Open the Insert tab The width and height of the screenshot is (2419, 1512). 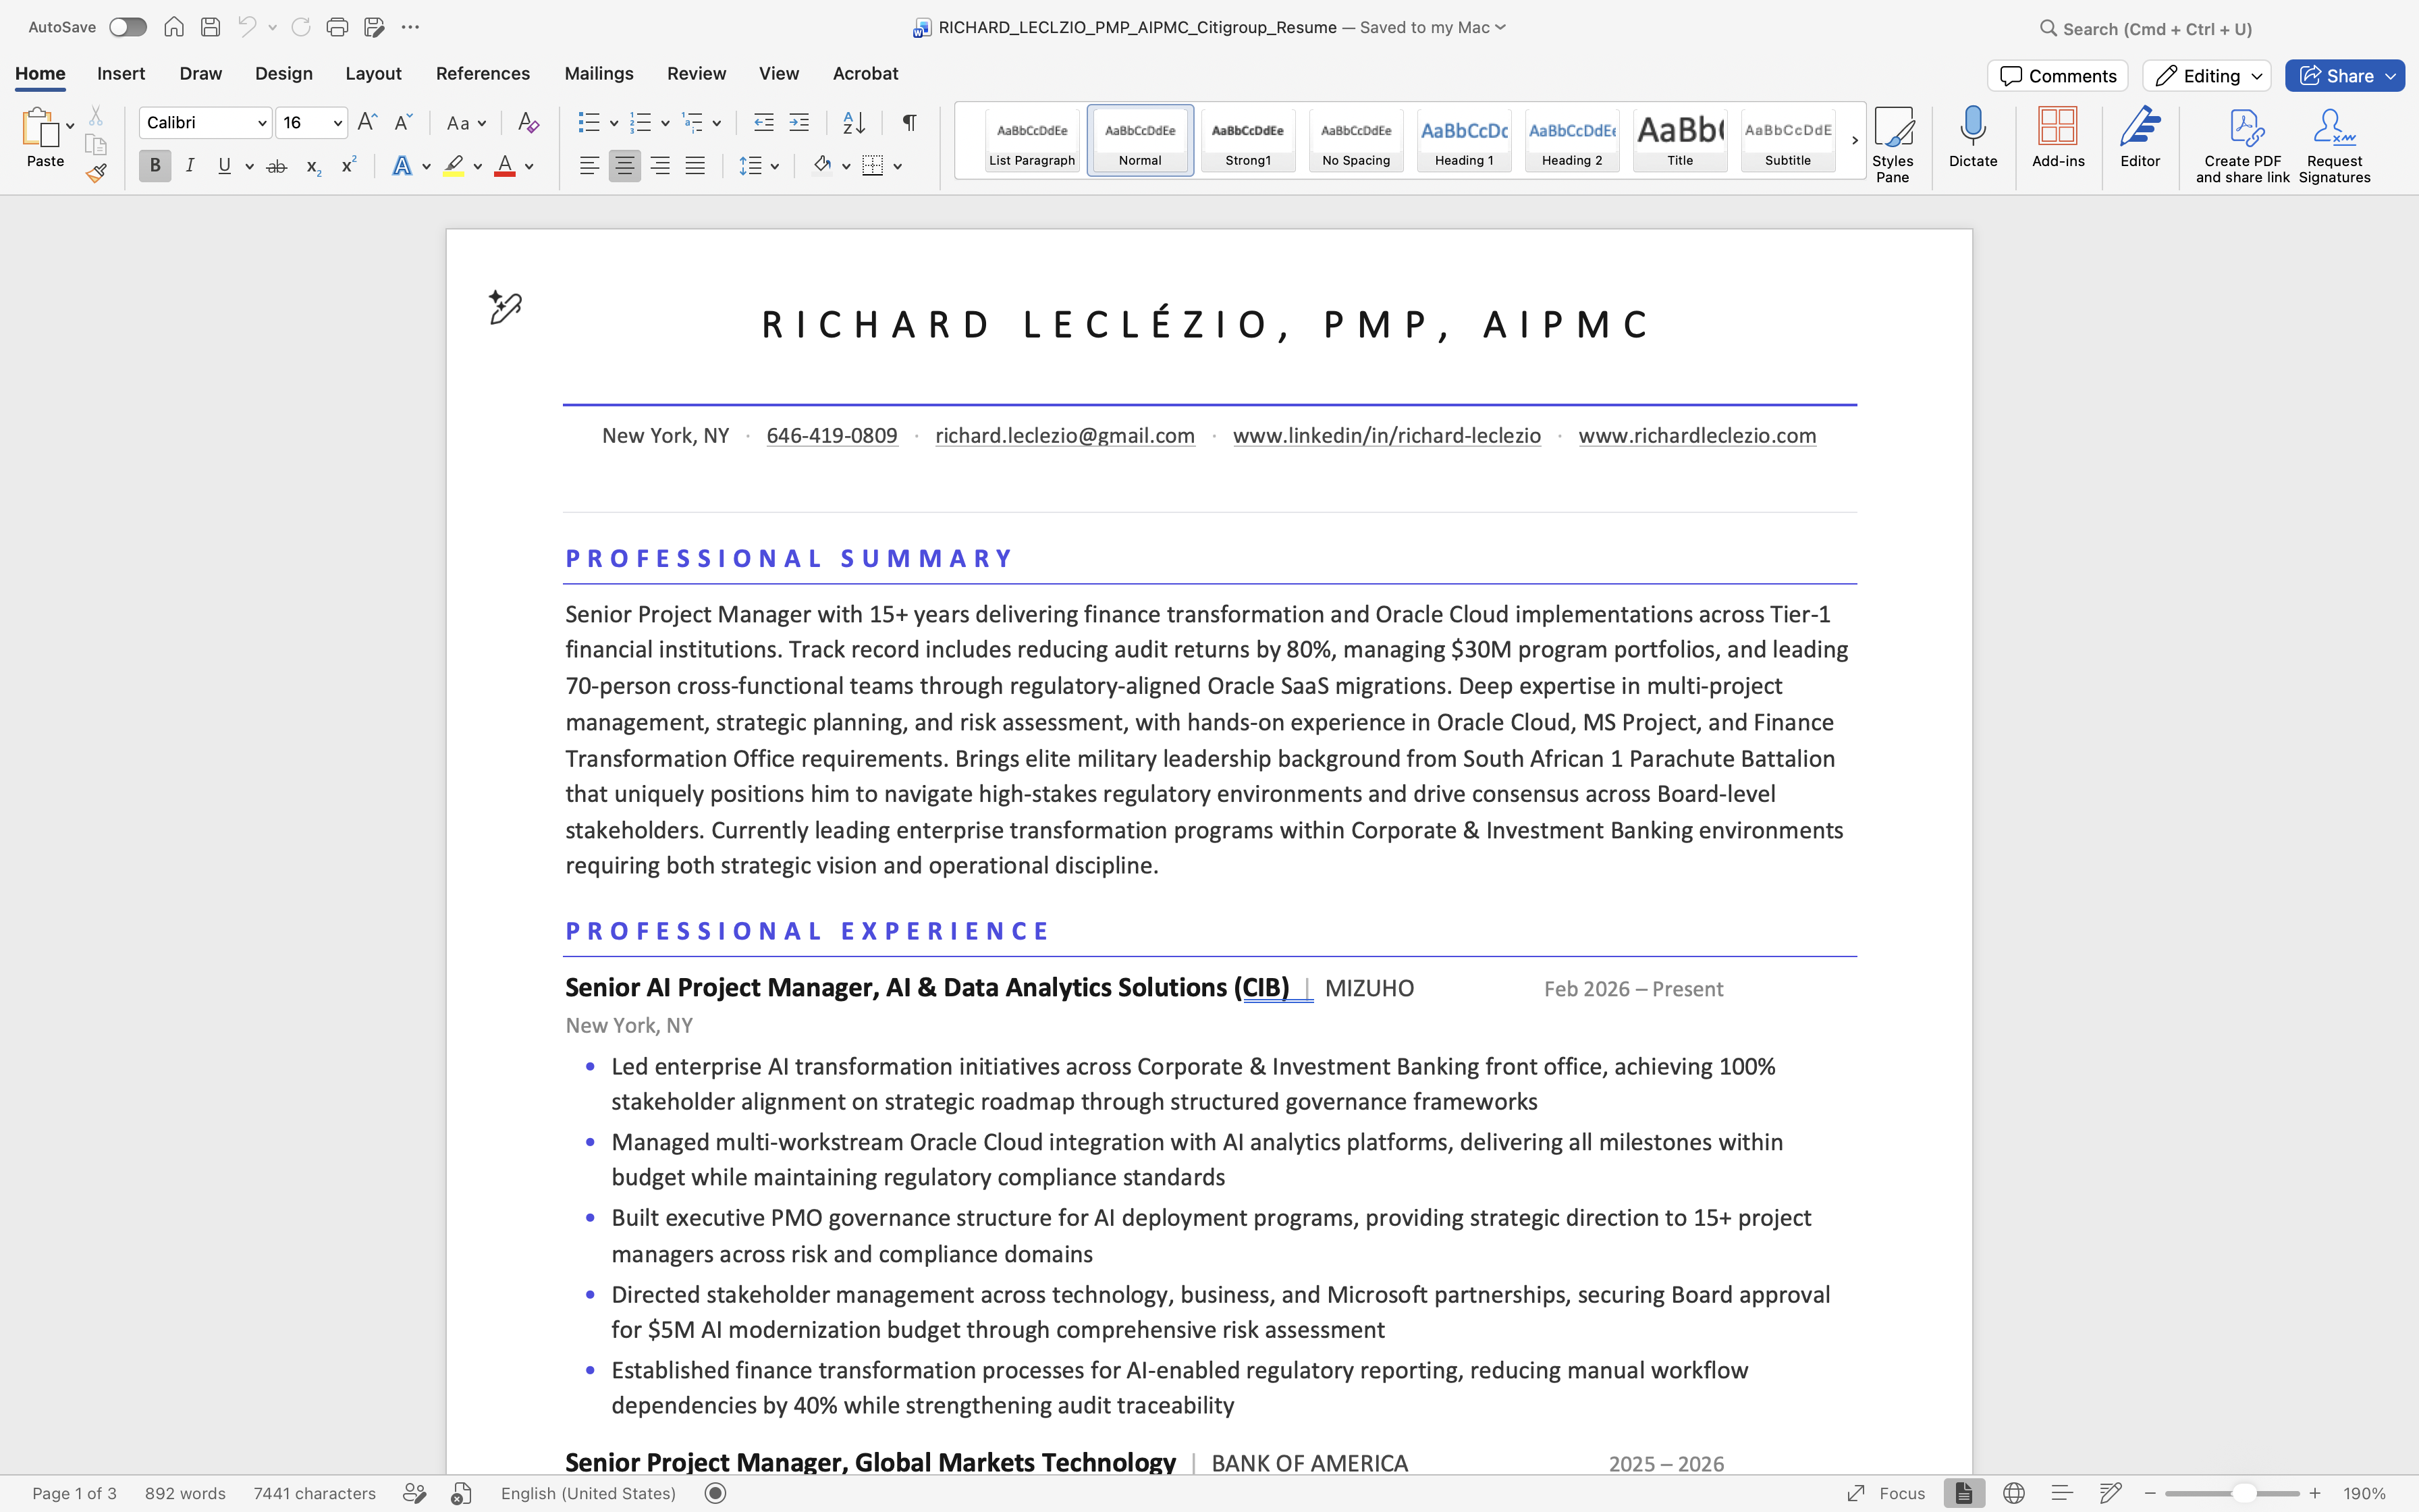(121, 73)
